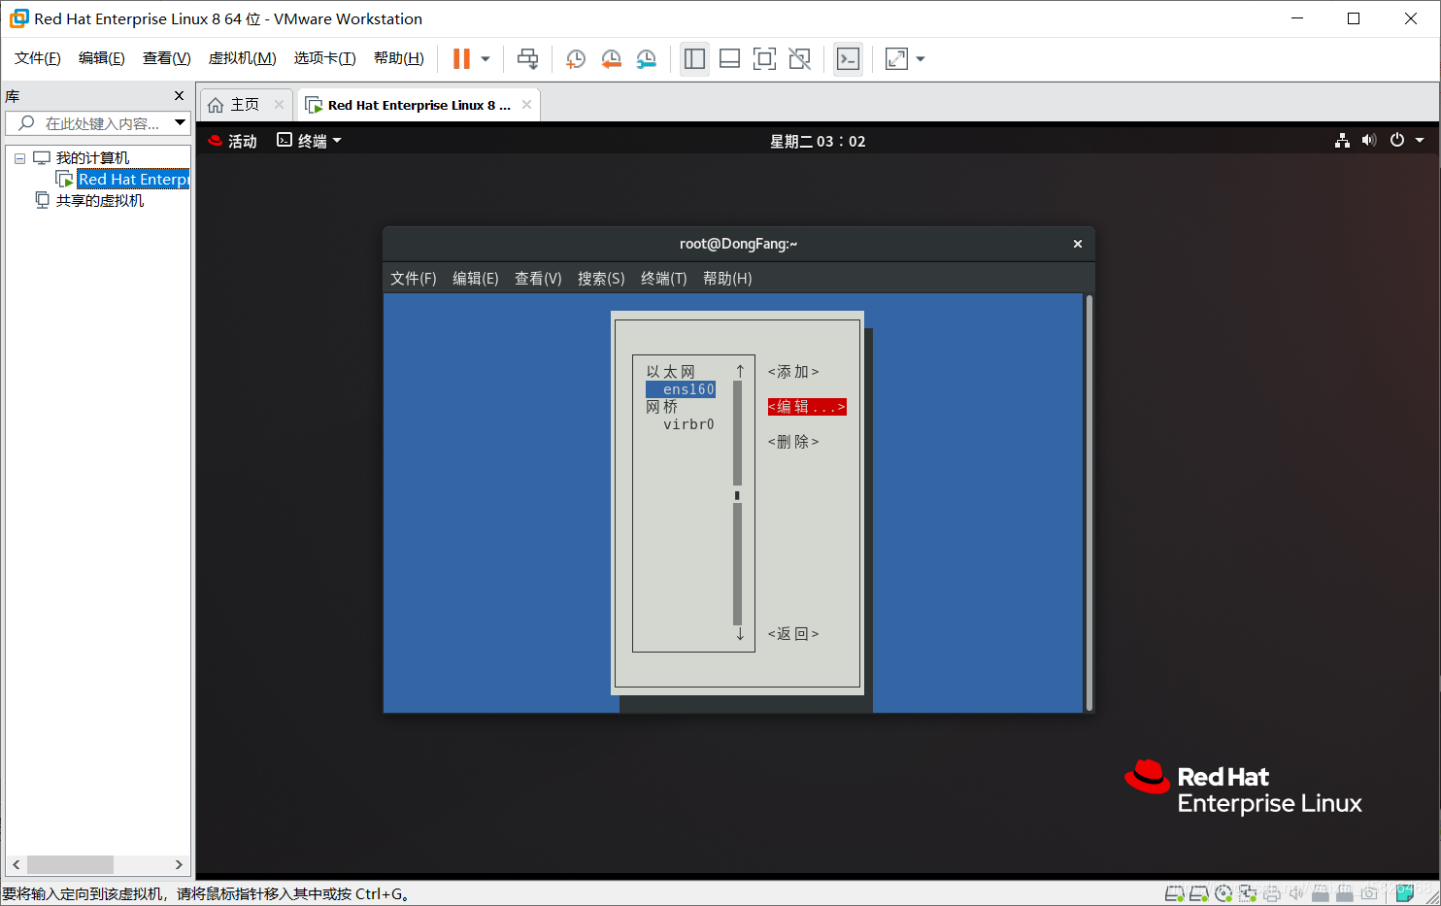
Task: Close the root@DongFang terminal window
Action: pyautogui.click(x=1078, y=244)
